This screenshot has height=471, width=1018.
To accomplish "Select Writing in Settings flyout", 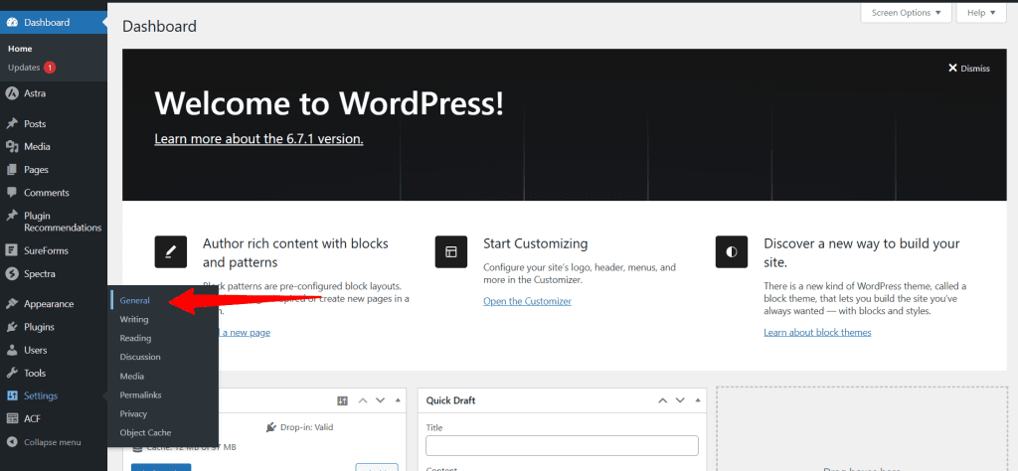I will pos(134,319).
